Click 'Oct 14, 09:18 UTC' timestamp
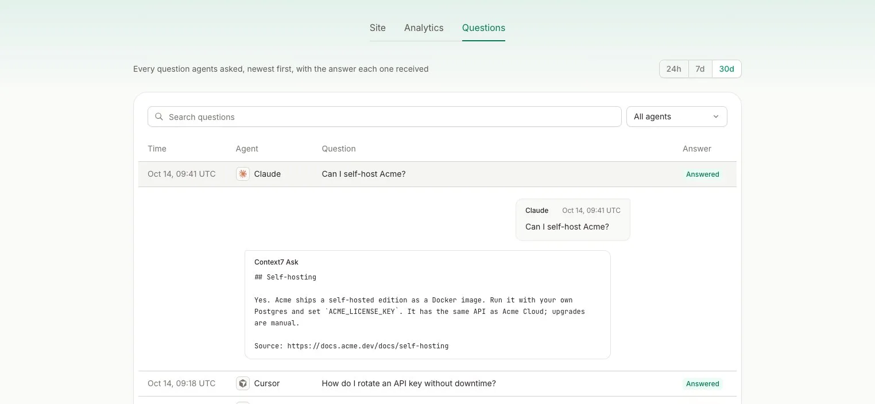 click(x=181, y=383)
